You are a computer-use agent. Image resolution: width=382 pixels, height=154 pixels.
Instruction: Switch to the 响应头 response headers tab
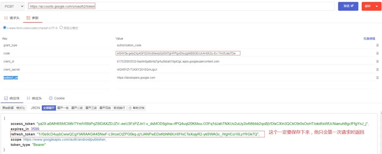[x=34, y=98]
